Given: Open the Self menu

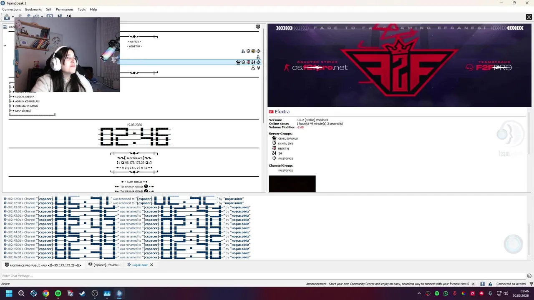Looking at the screenshot, I should (x=49, y=9).
